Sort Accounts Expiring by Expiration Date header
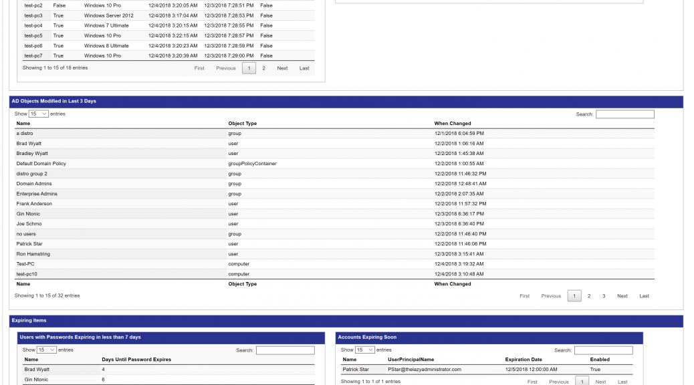This screenshot has height=385, width=694. (x=524, y=360)
